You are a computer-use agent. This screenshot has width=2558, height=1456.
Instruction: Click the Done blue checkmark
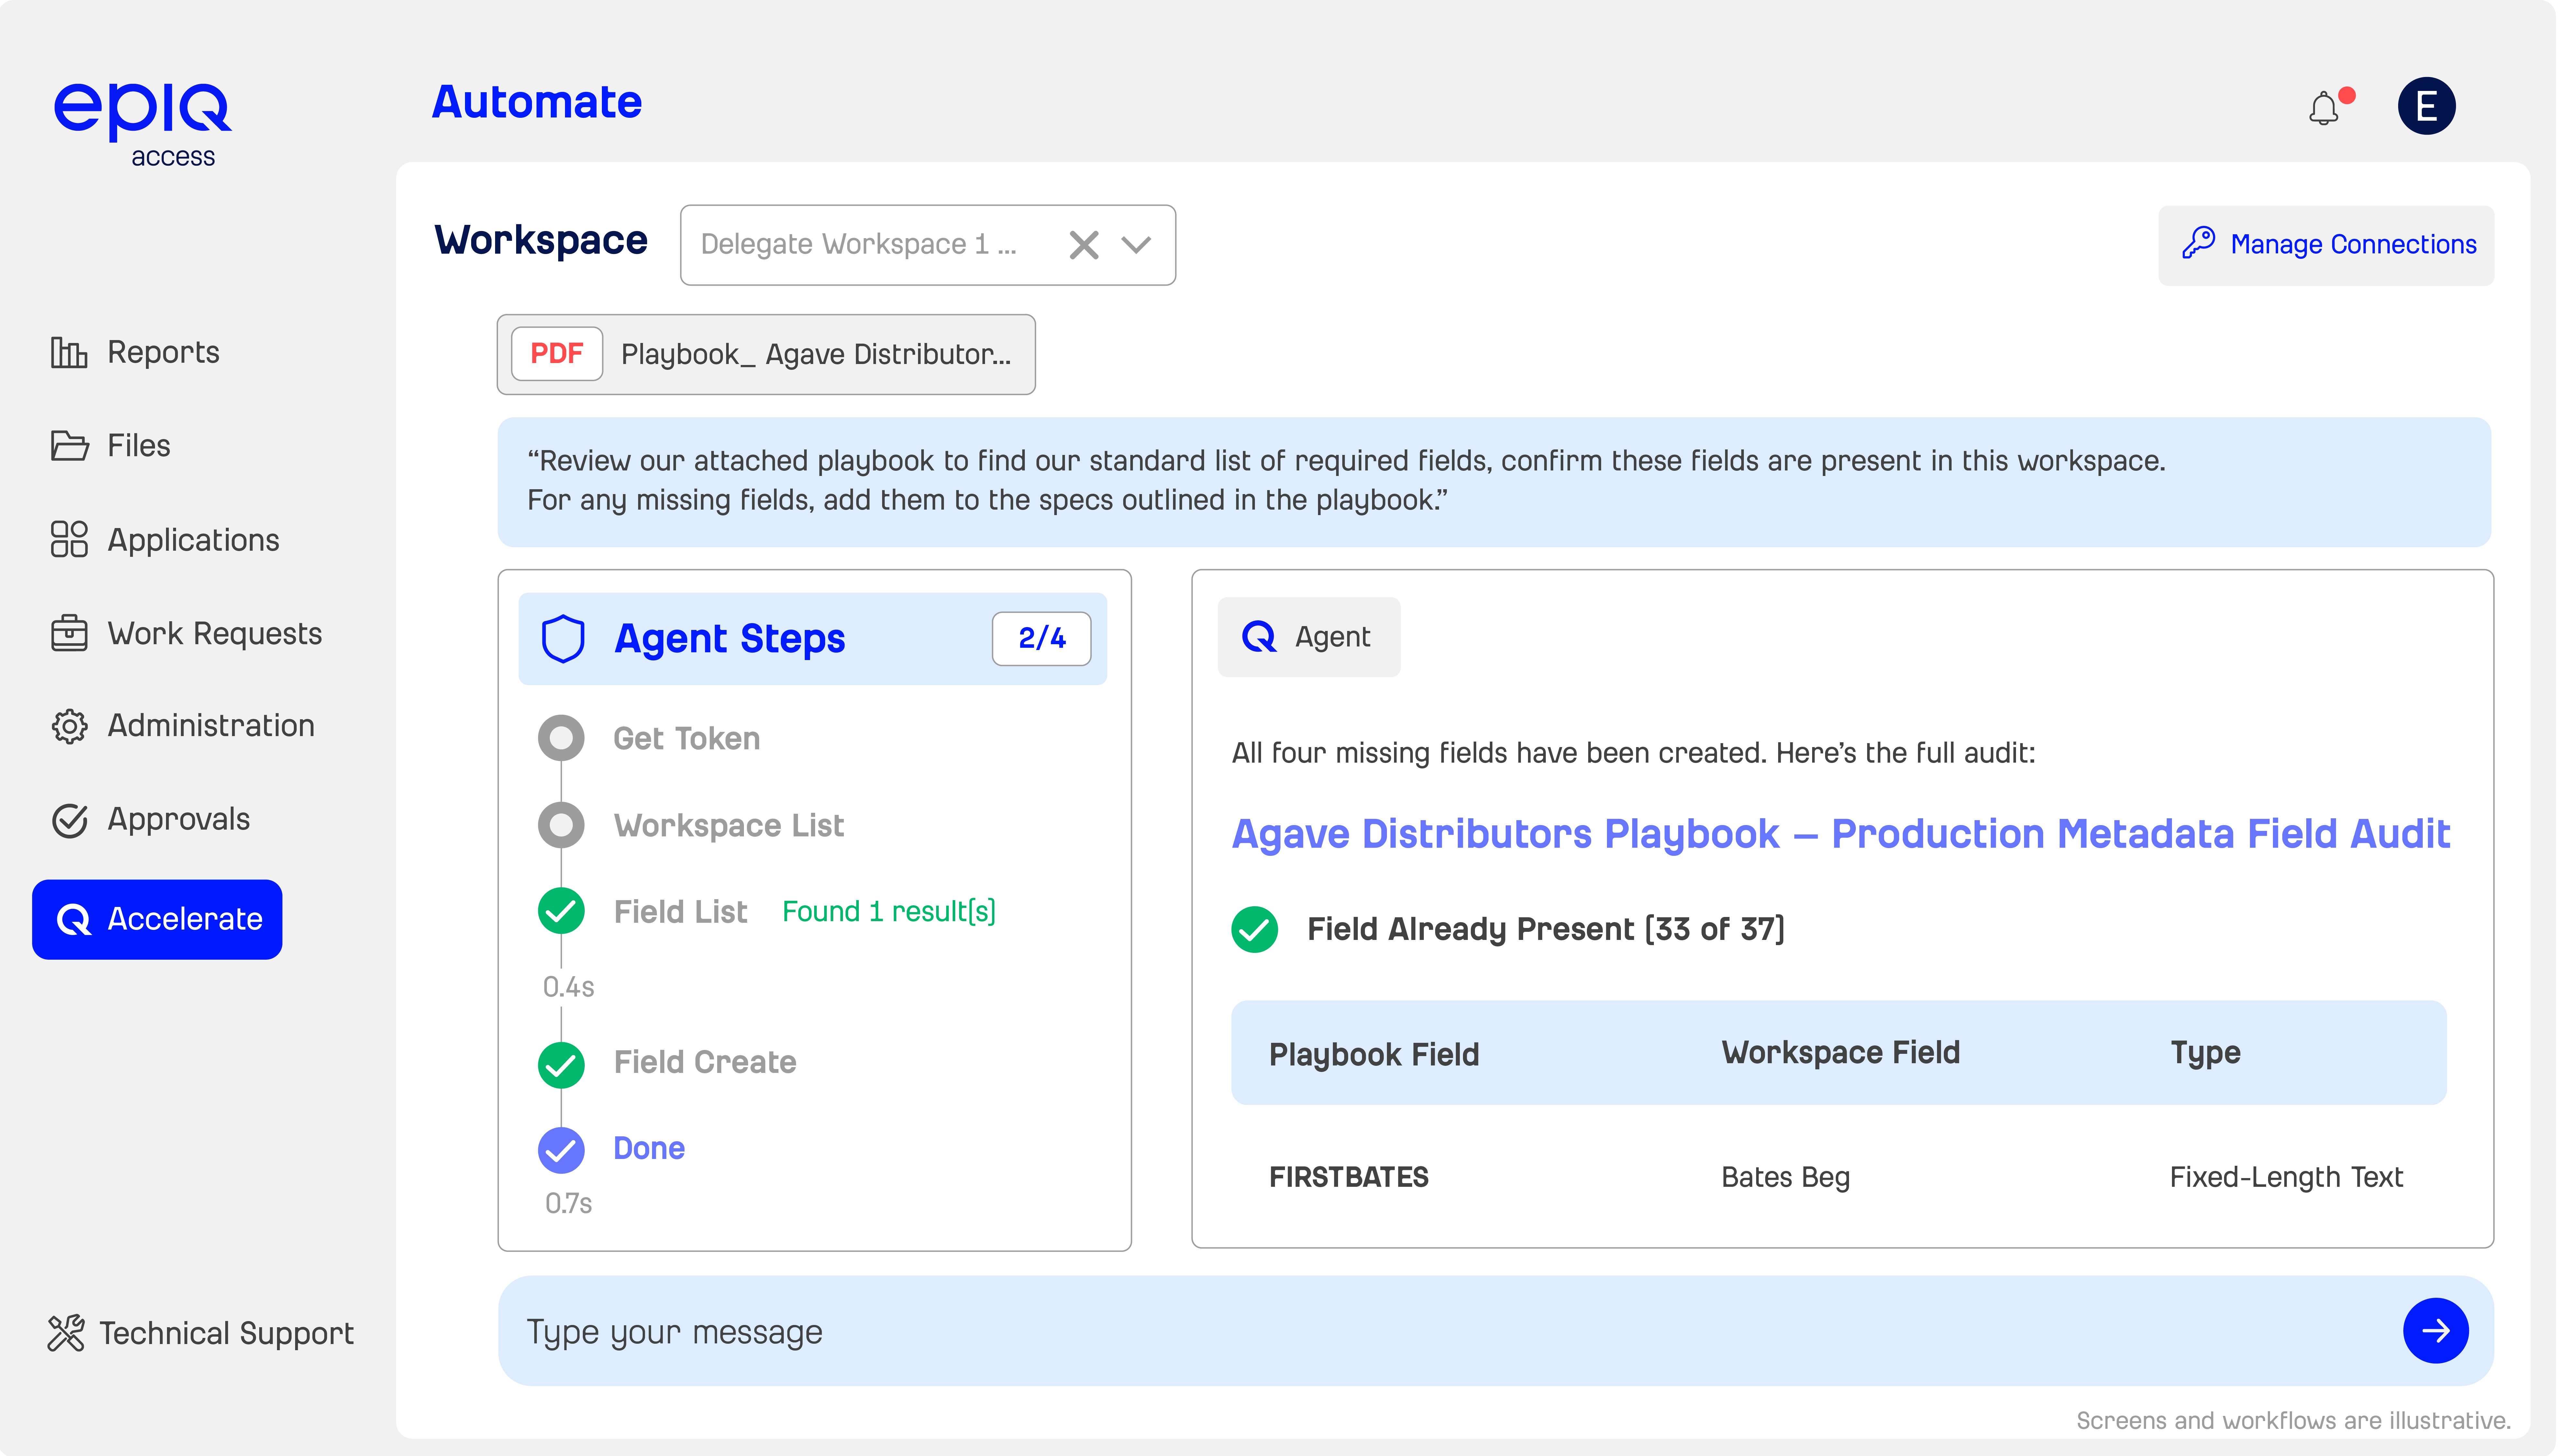coord(561,1150)
